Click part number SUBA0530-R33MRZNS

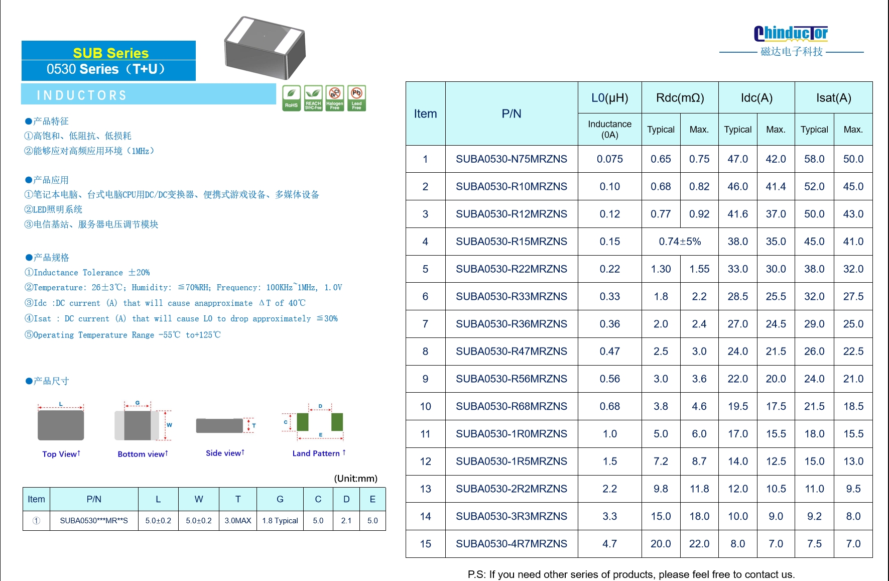point(512,297)
